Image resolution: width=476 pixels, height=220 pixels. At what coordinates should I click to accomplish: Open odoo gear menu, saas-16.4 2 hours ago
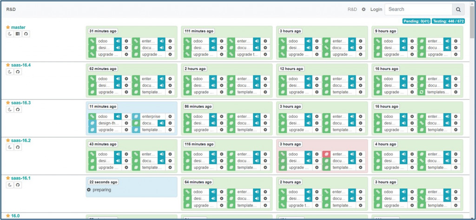(222, 79)
